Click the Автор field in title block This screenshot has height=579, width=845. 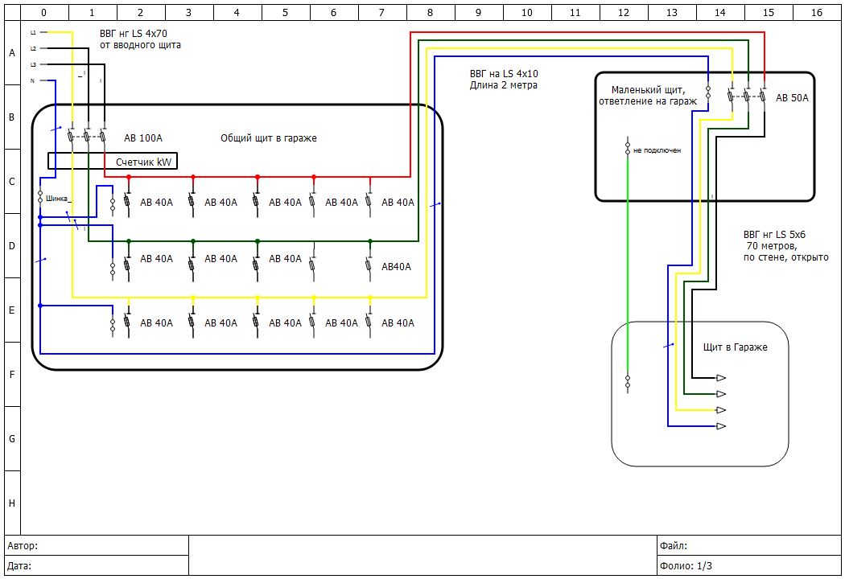click(97, 545)
